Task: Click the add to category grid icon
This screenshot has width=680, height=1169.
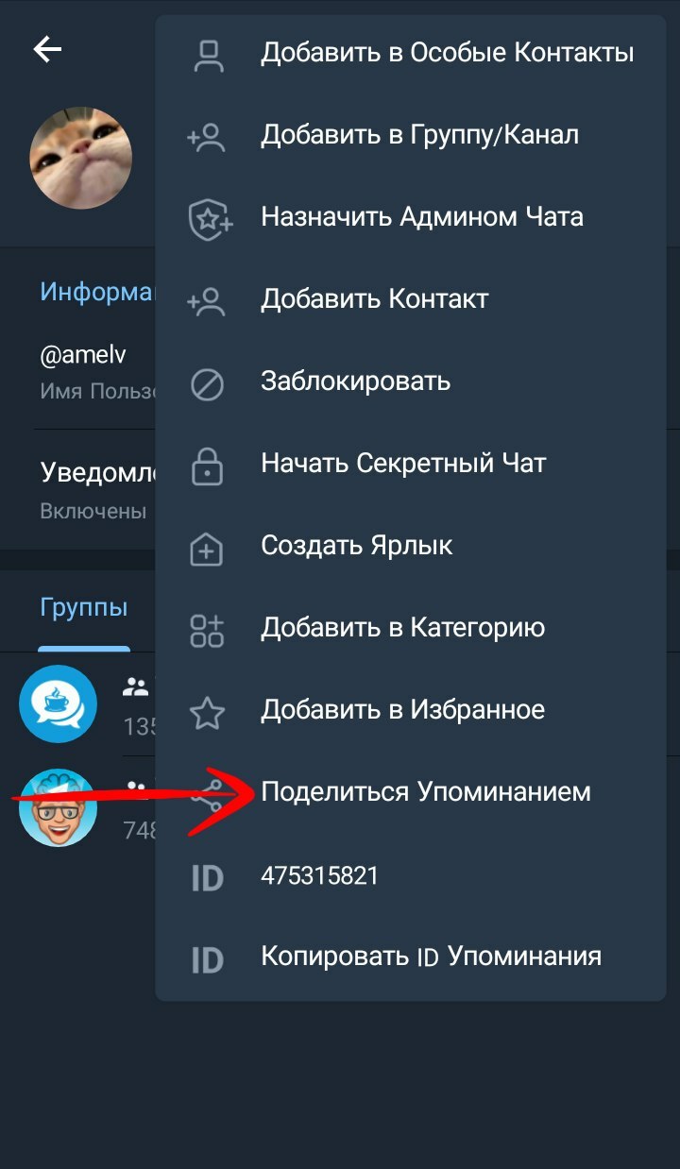Action: [207, 629]
